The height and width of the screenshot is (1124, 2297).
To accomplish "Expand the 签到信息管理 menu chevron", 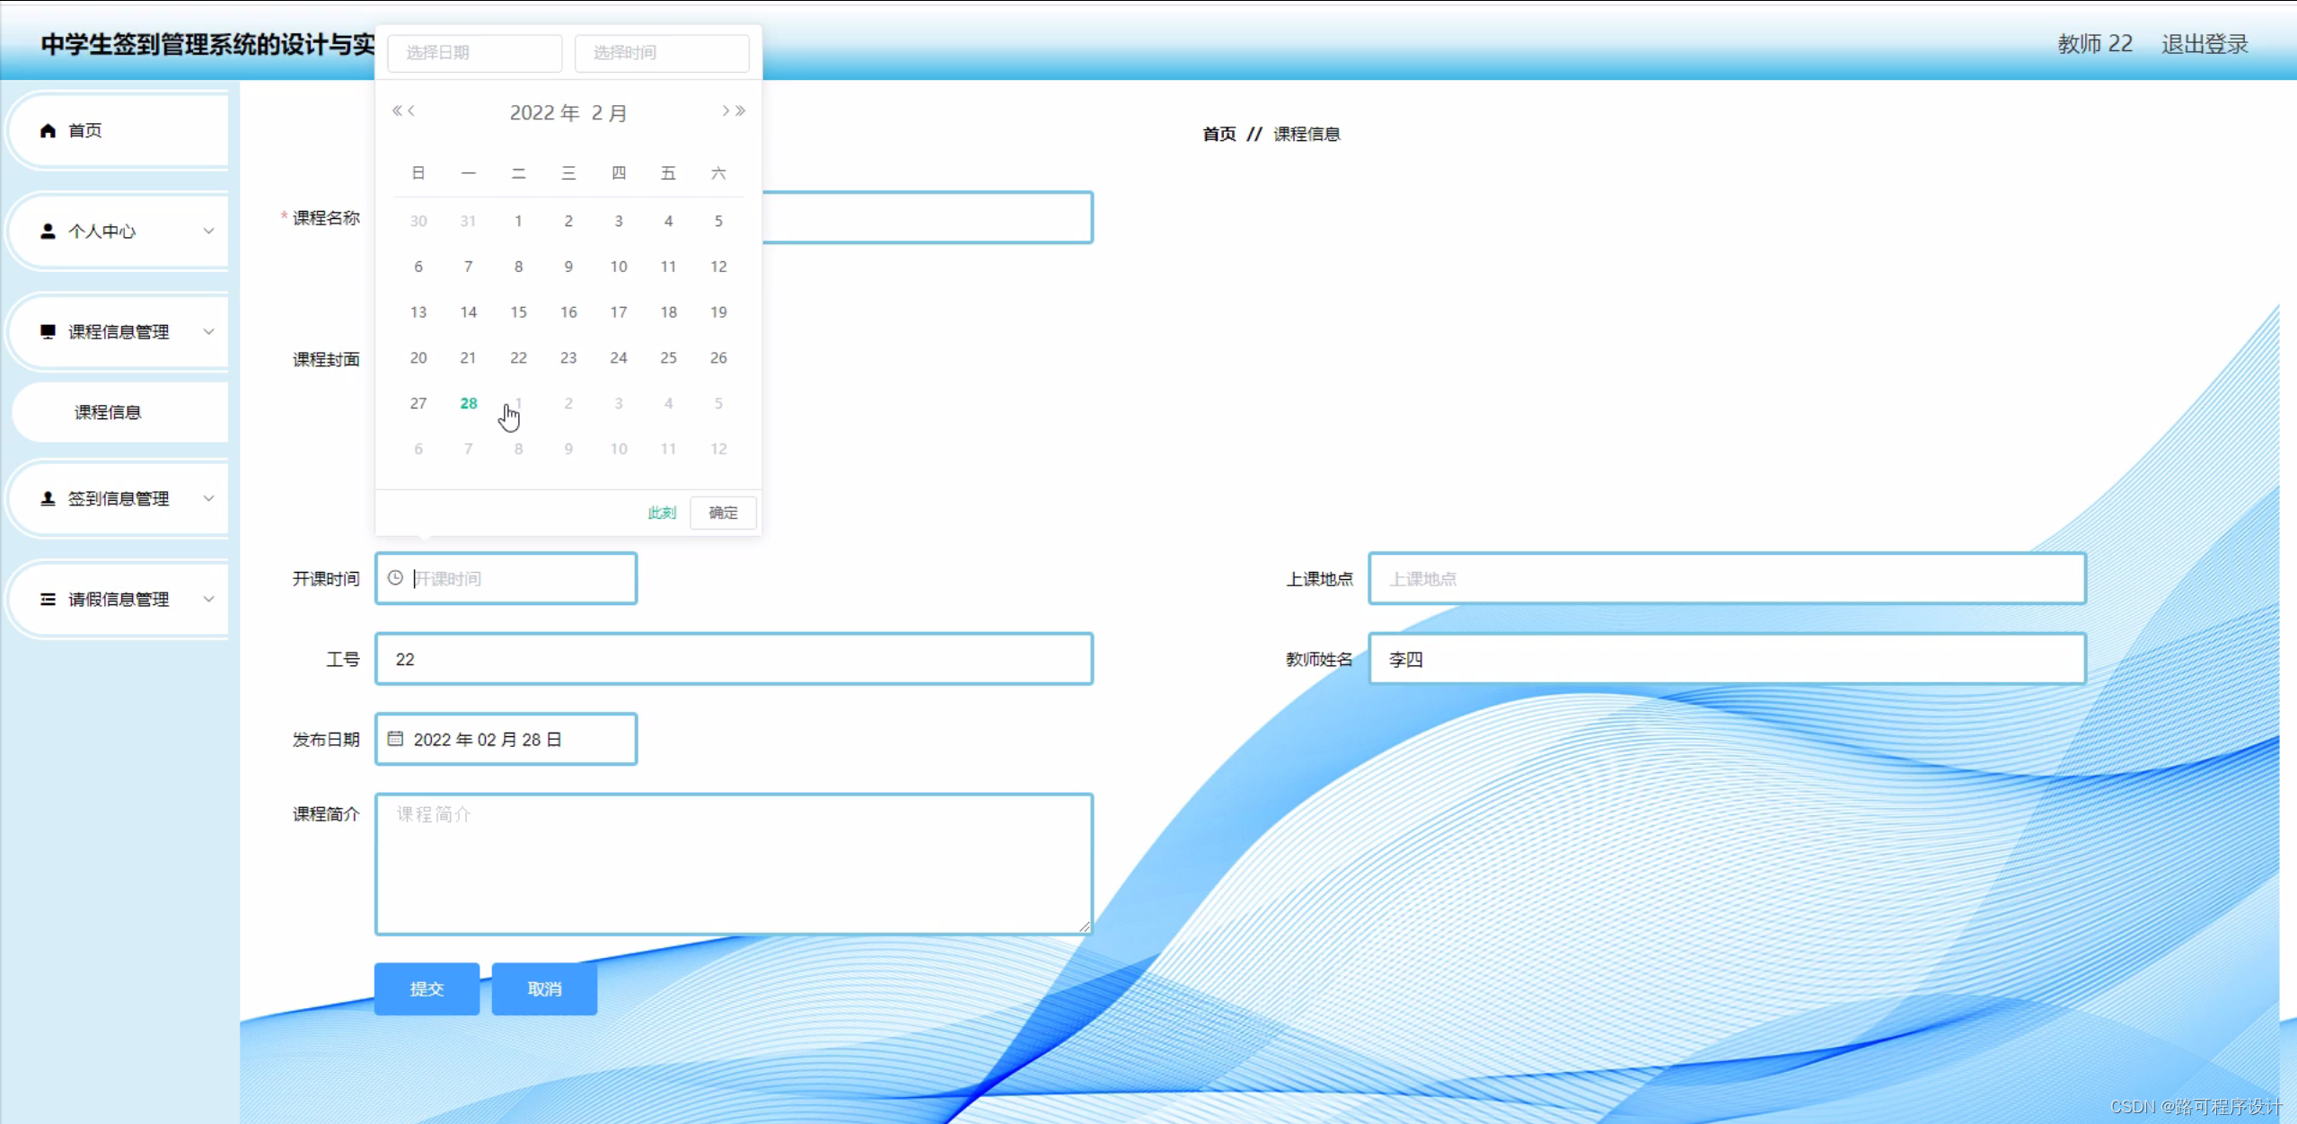I will (x=208, y=498).
